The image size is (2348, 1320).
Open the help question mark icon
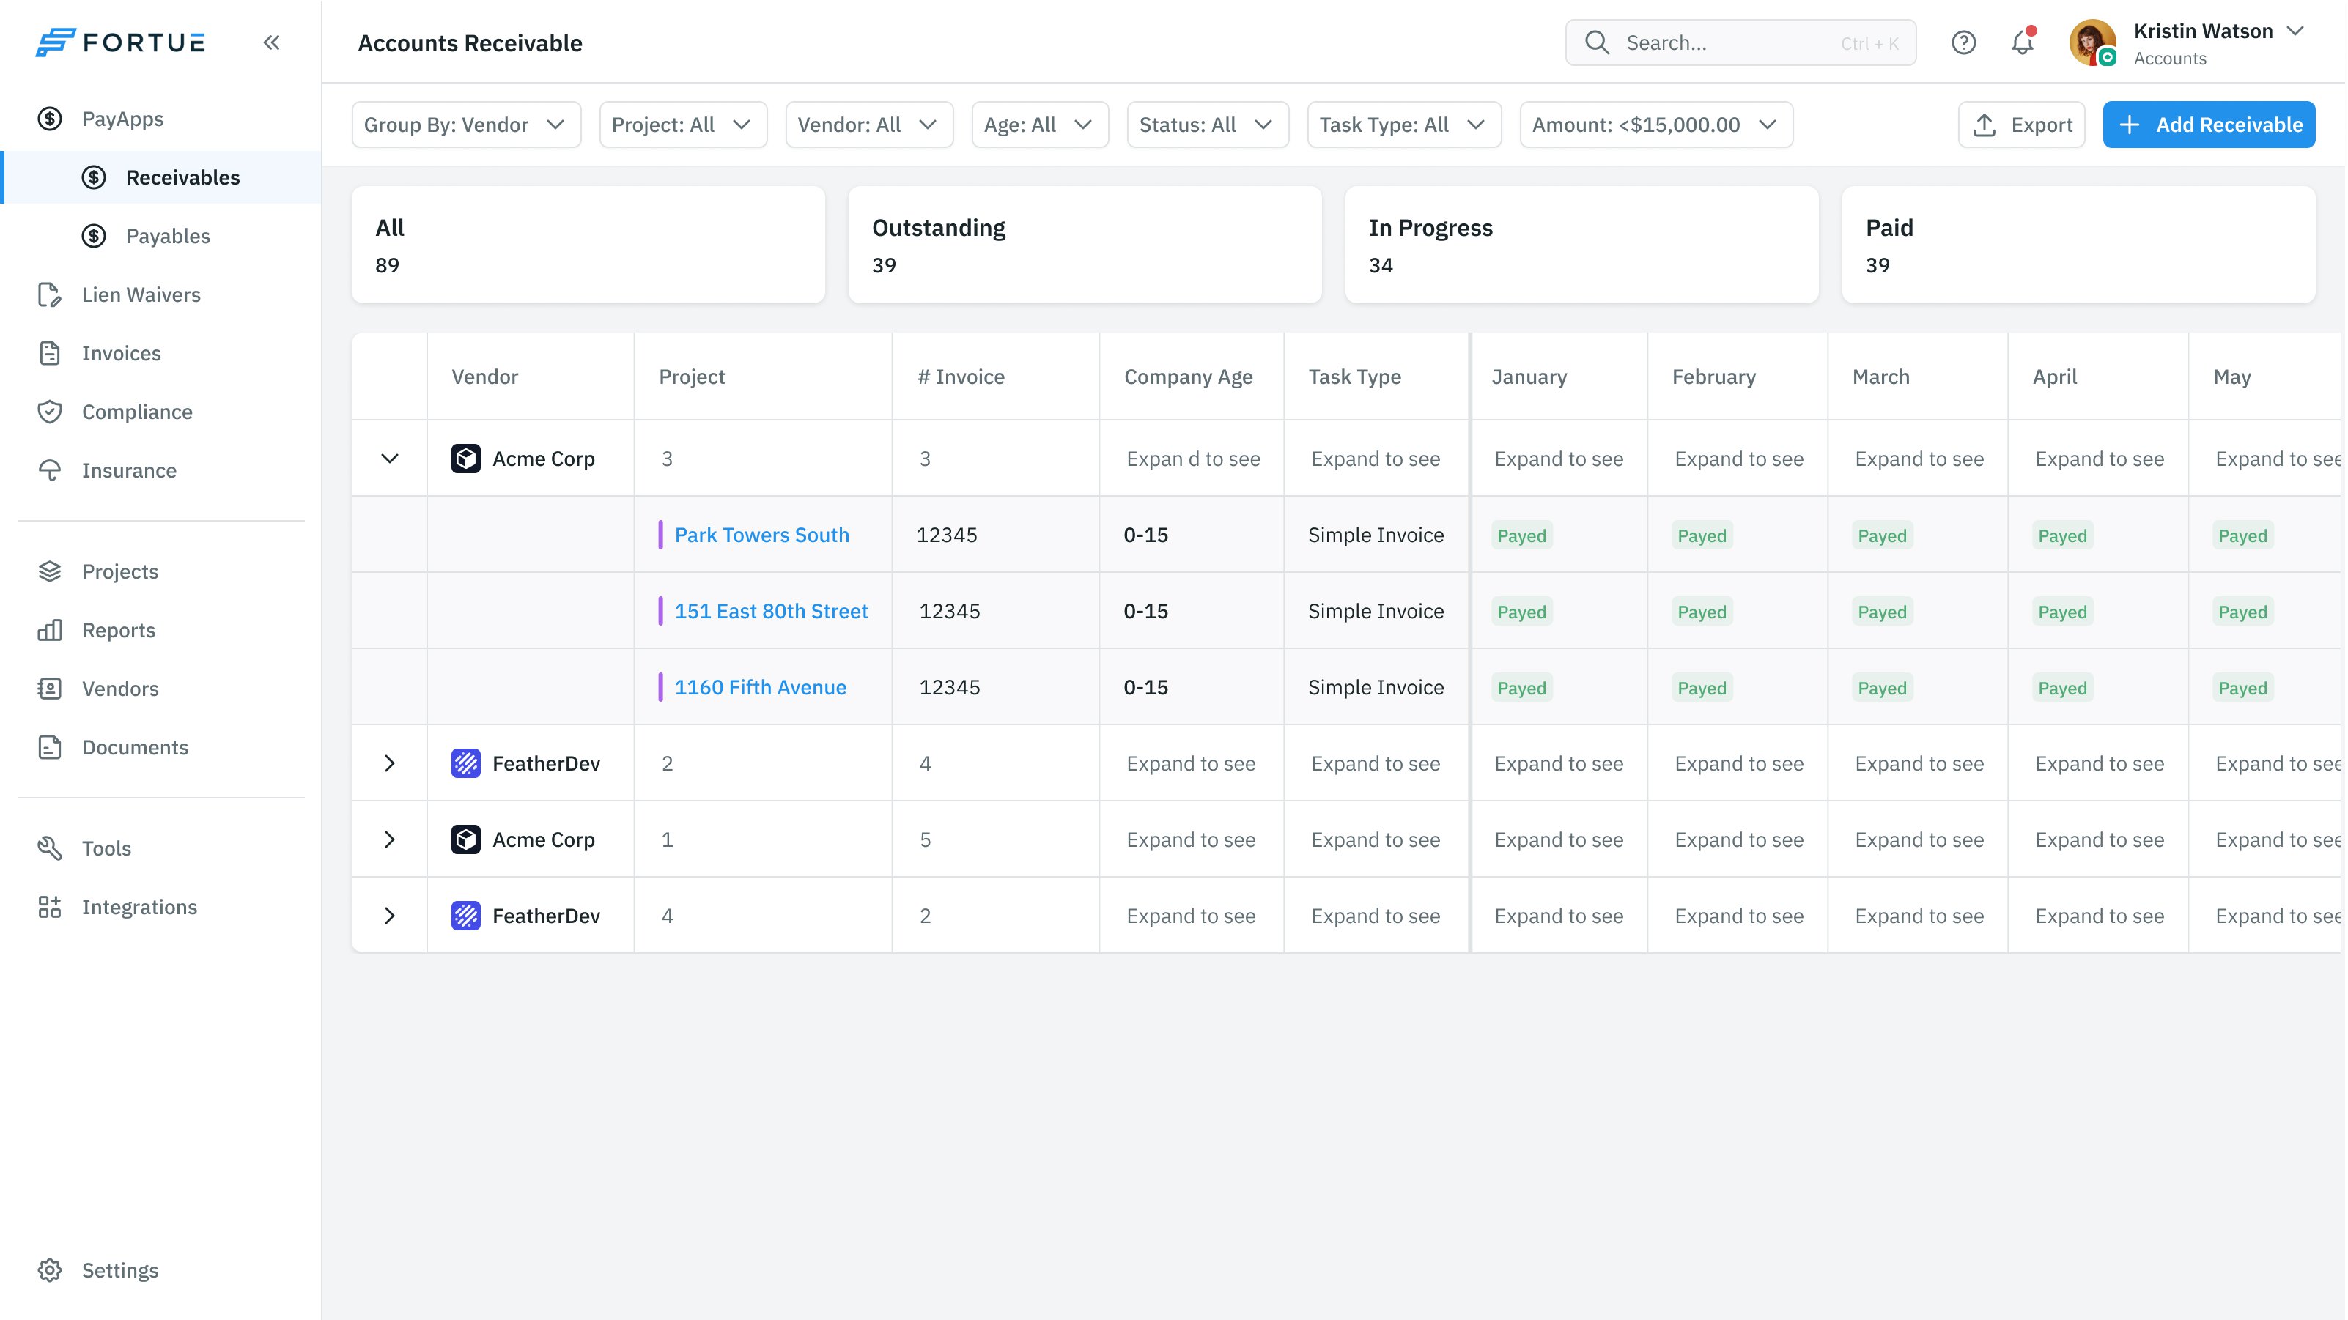[x=1963, y=42]
